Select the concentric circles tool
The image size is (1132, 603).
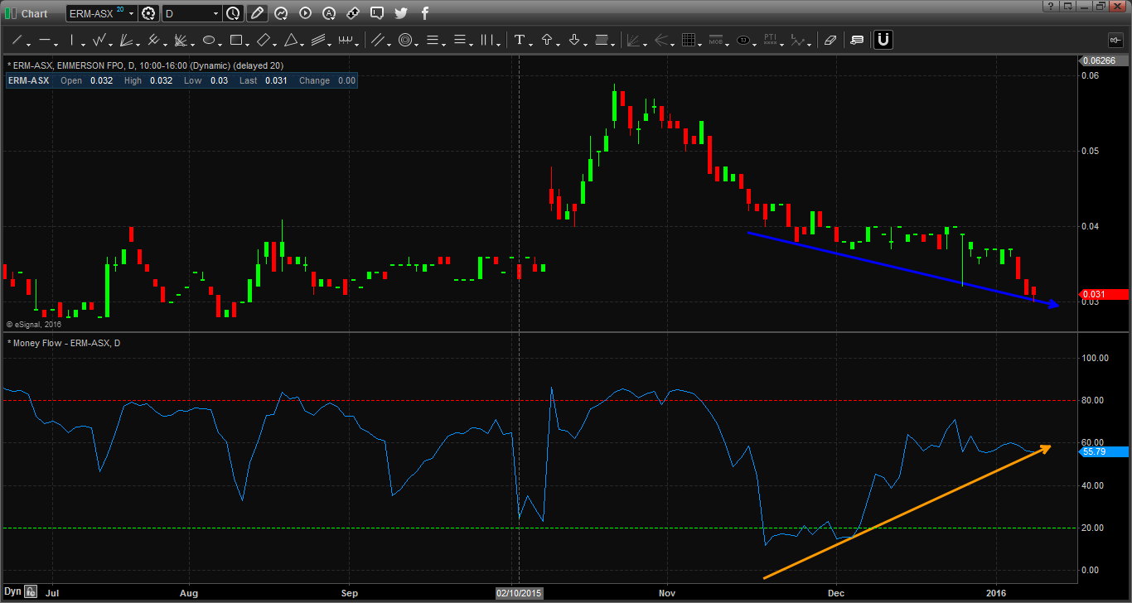(405, 39)
